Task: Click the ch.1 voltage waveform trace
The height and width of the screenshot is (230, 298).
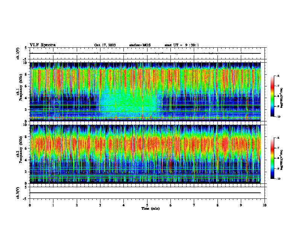Action: [145, 53]
